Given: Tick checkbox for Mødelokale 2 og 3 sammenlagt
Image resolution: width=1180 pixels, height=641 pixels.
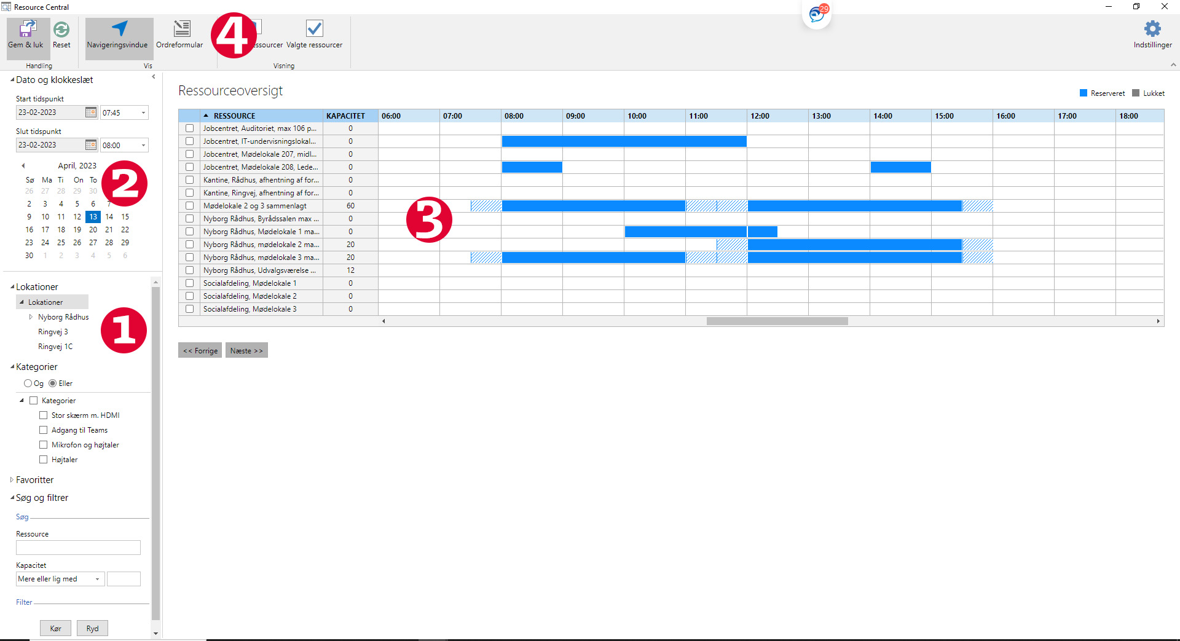Looking at the screenshot, I should pyautogui.click(x=189, y=206).
